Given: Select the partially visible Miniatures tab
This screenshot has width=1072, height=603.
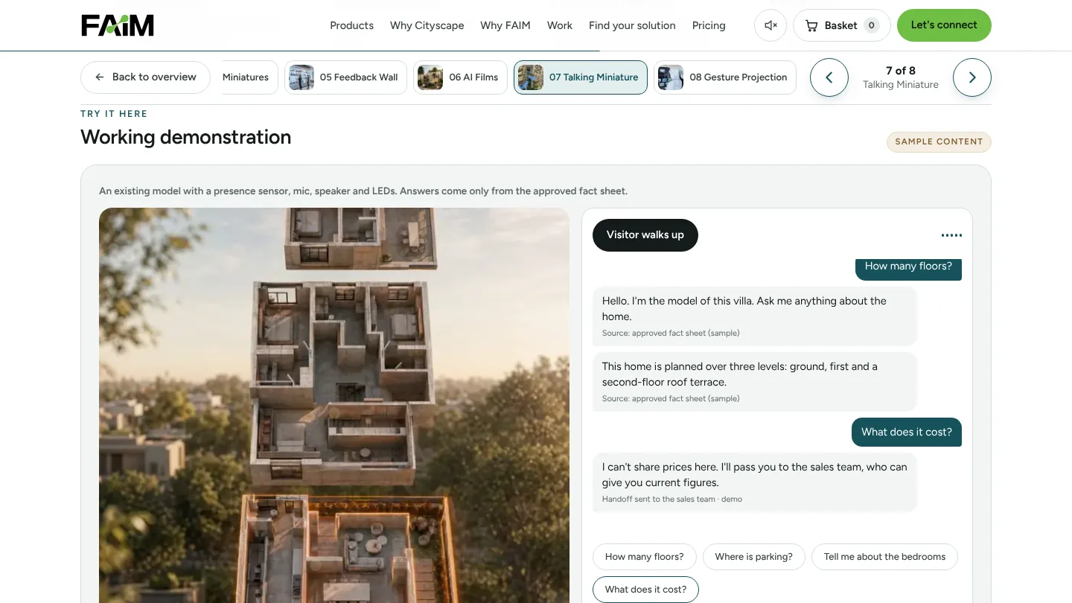Looking at the screenshot, I should 250,77.
